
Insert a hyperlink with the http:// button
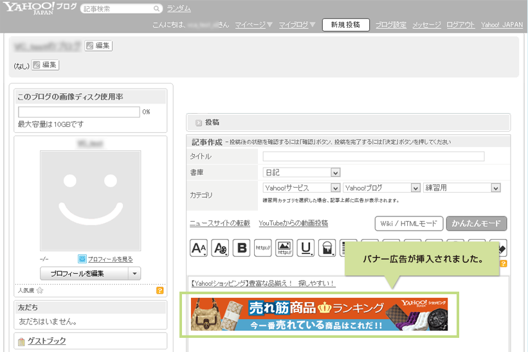point(262,248)
